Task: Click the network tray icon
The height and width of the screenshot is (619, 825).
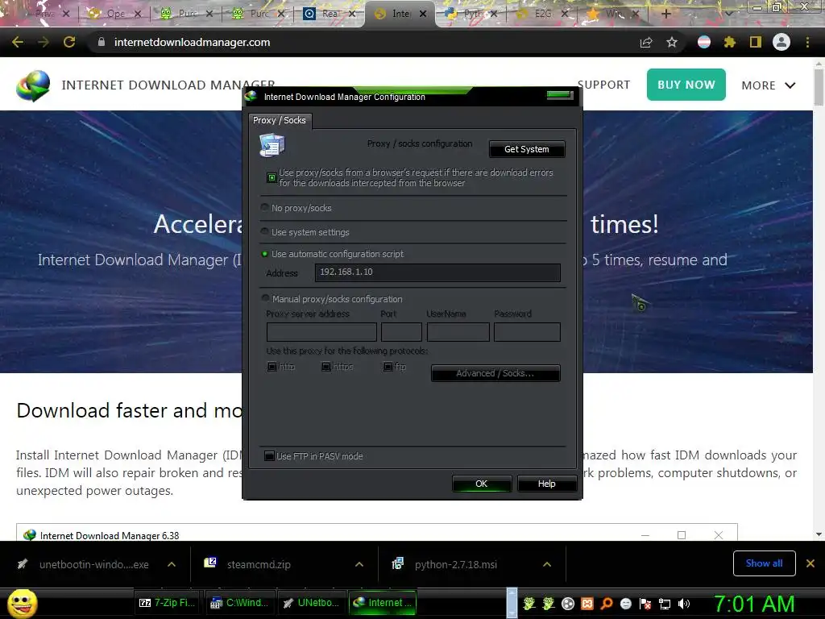Action: coord(665,604)
